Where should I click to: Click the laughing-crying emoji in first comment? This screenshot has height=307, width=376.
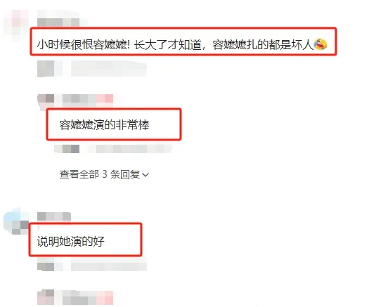320,44
